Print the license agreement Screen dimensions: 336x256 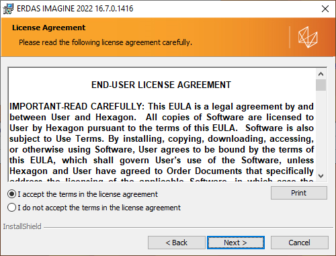tap(299, 193)
